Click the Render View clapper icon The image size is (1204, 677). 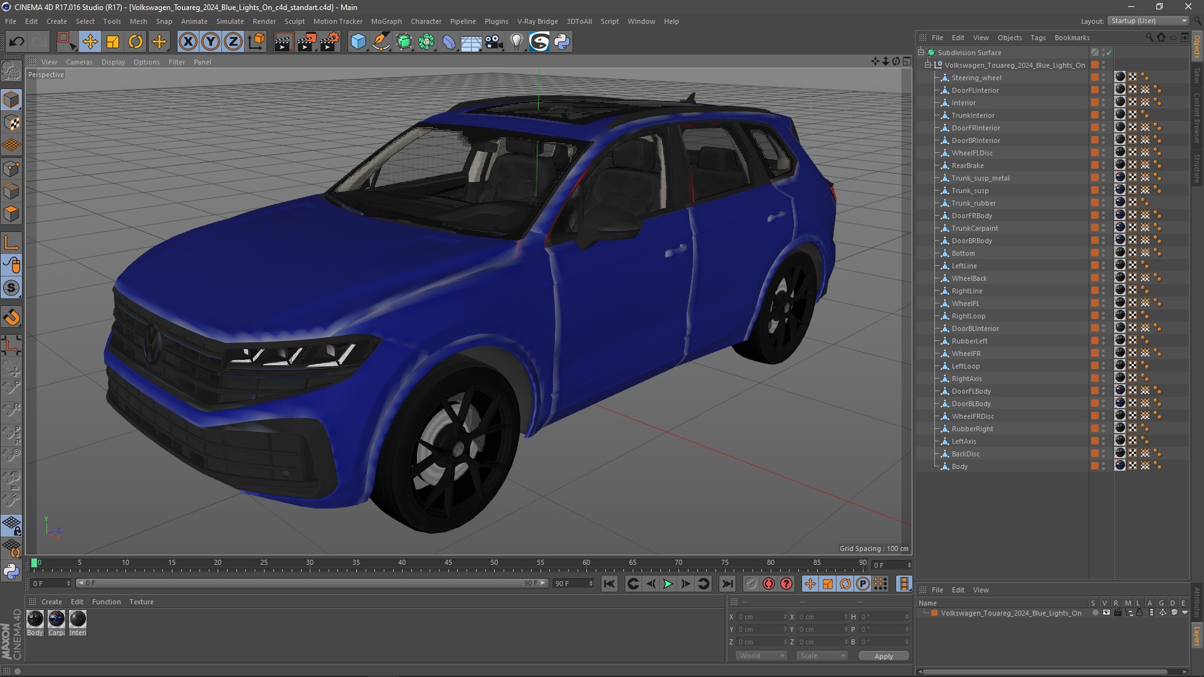pyautogui.click(x=283, y=42)
